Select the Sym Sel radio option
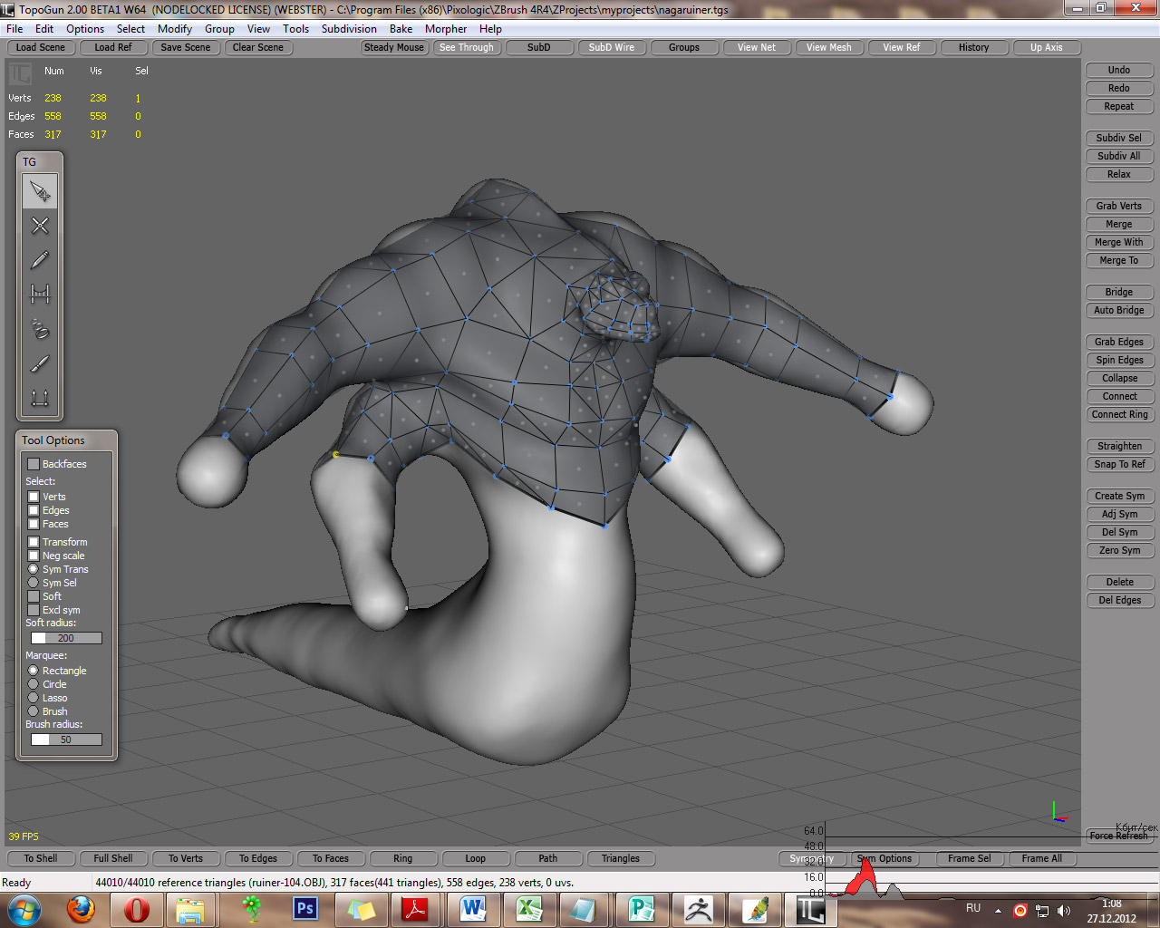Image resolution: width=1160 pixels, height=928 pixels. (34, 583)
